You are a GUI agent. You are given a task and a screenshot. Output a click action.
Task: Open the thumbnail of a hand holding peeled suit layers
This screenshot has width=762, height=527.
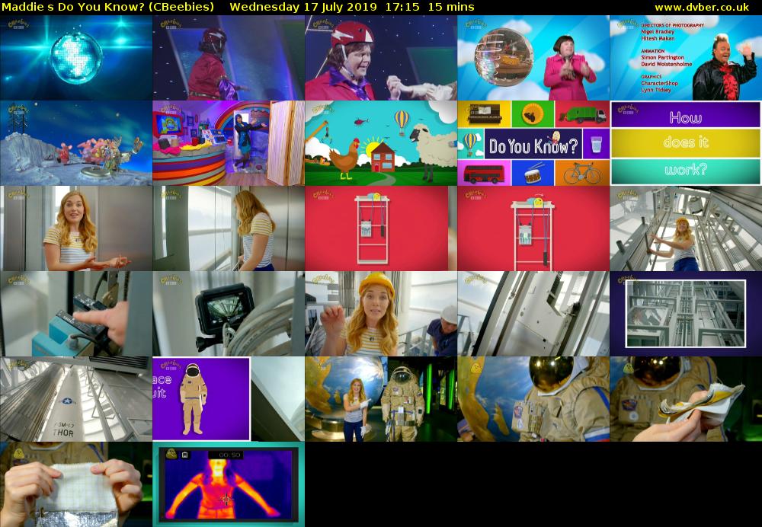(x=686, y=399)
